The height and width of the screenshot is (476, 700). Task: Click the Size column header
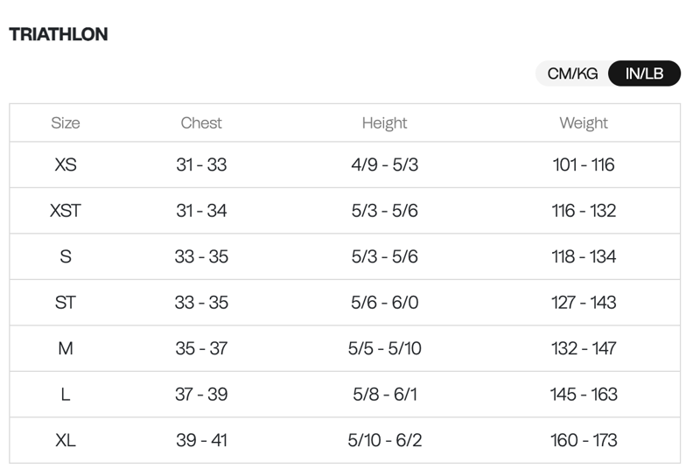(66, 123)
